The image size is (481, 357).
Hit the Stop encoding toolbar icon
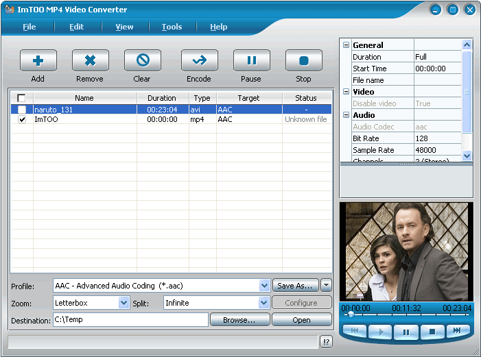[x=303, y=61]
